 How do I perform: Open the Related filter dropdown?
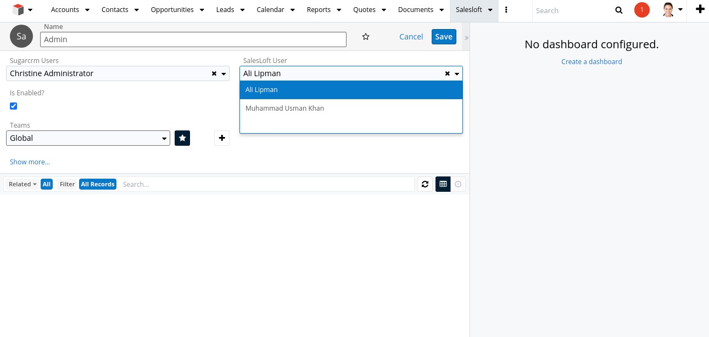click(x=23, y=184)
